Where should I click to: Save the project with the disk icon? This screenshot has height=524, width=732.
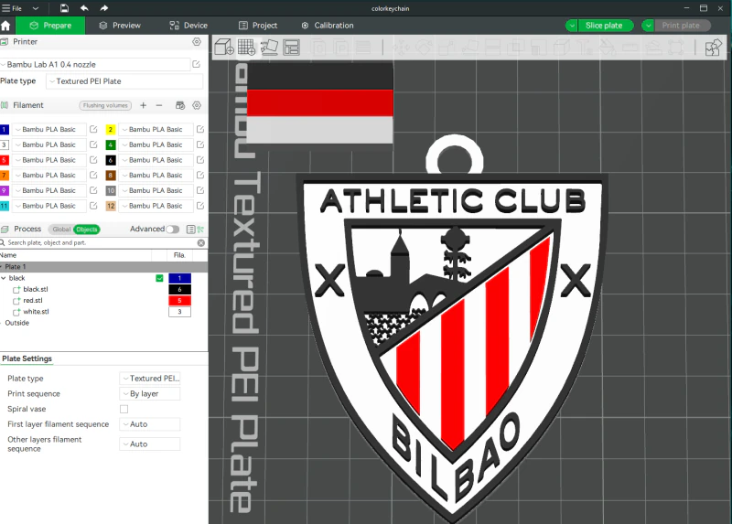coord(64,8)
